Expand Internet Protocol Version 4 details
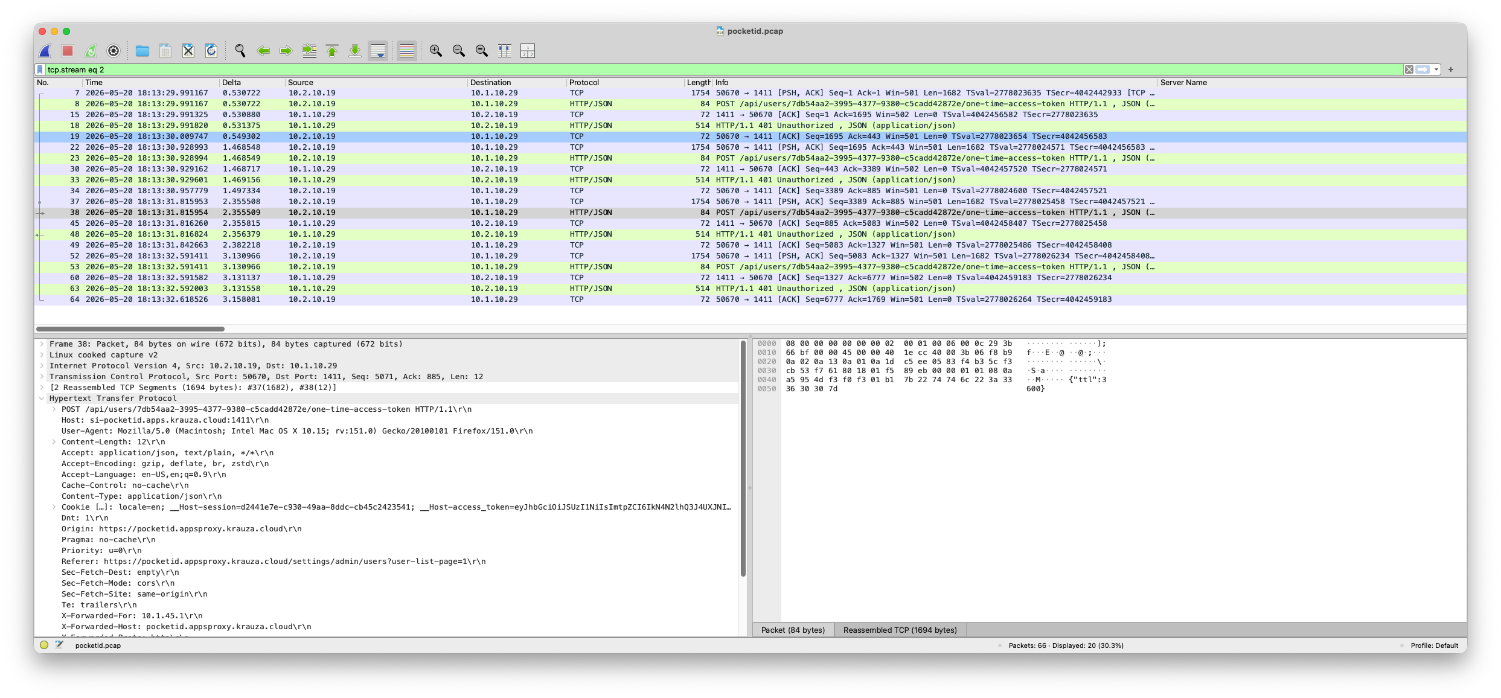This screenshot has width=1501, height=698. [x=42, y=366]
